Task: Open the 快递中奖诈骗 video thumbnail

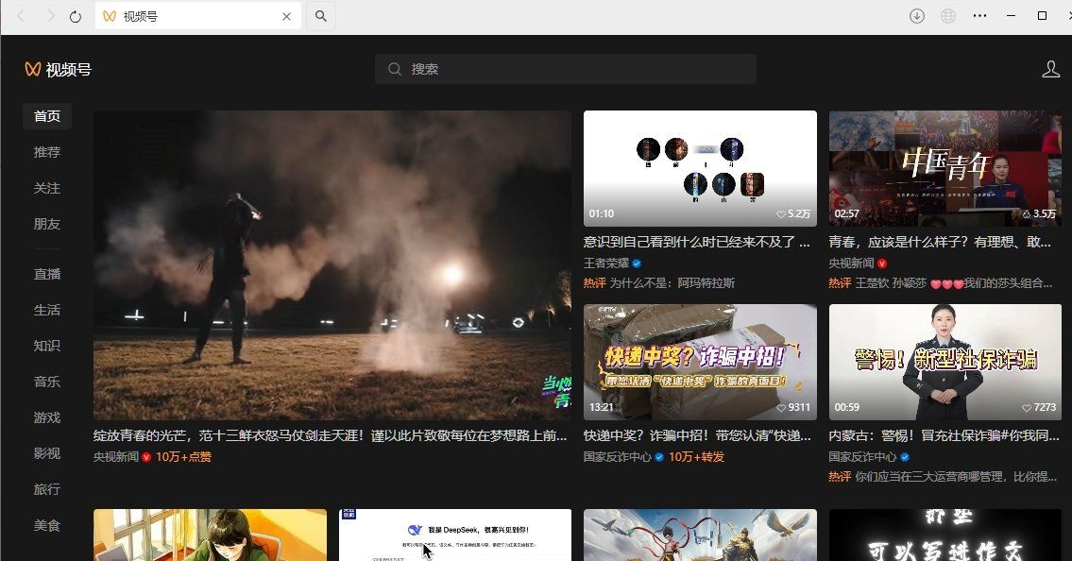Action: coord(699,362)
